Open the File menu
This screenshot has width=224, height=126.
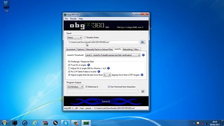click(x=66, y=19)
